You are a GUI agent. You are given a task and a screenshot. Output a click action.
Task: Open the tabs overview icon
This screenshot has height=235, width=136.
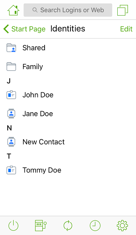coord(122,10)
